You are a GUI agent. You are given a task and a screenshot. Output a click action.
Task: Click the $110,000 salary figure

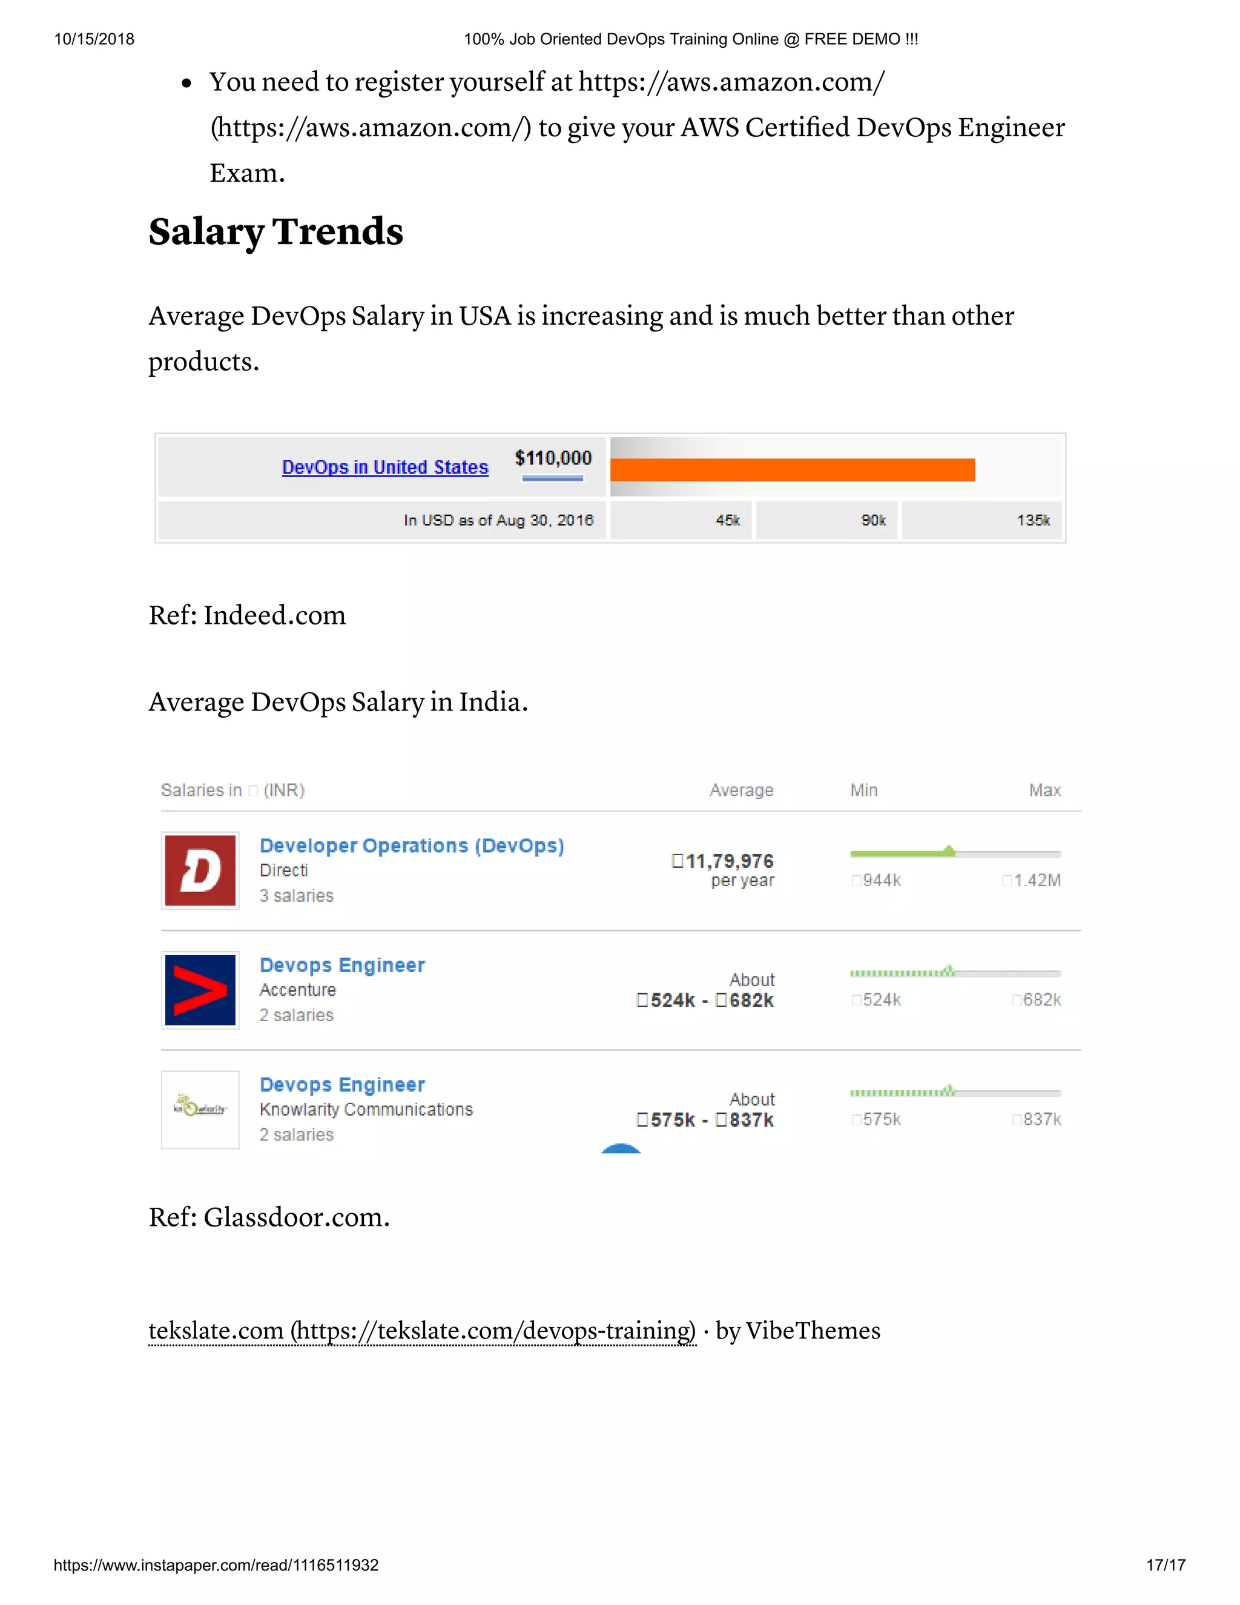553,458
